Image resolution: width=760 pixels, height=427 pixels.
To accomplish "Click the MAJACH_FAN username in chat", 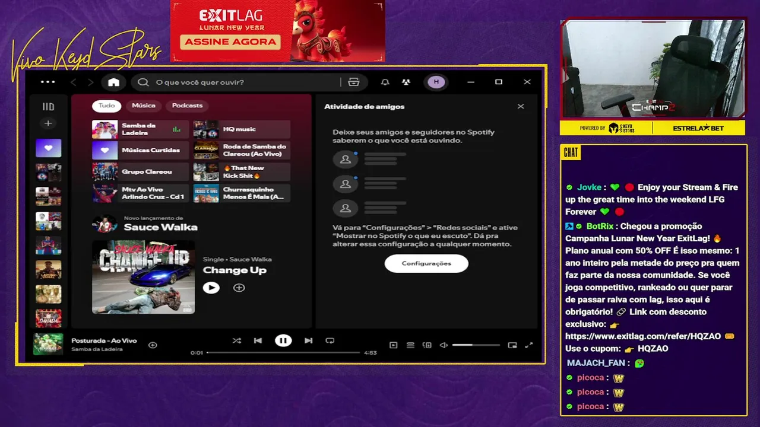I will (596, 363).
